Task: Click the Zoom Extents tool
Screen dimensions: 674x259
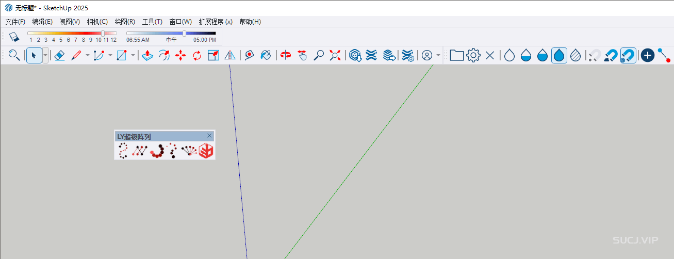Action: tap(335, 55)
